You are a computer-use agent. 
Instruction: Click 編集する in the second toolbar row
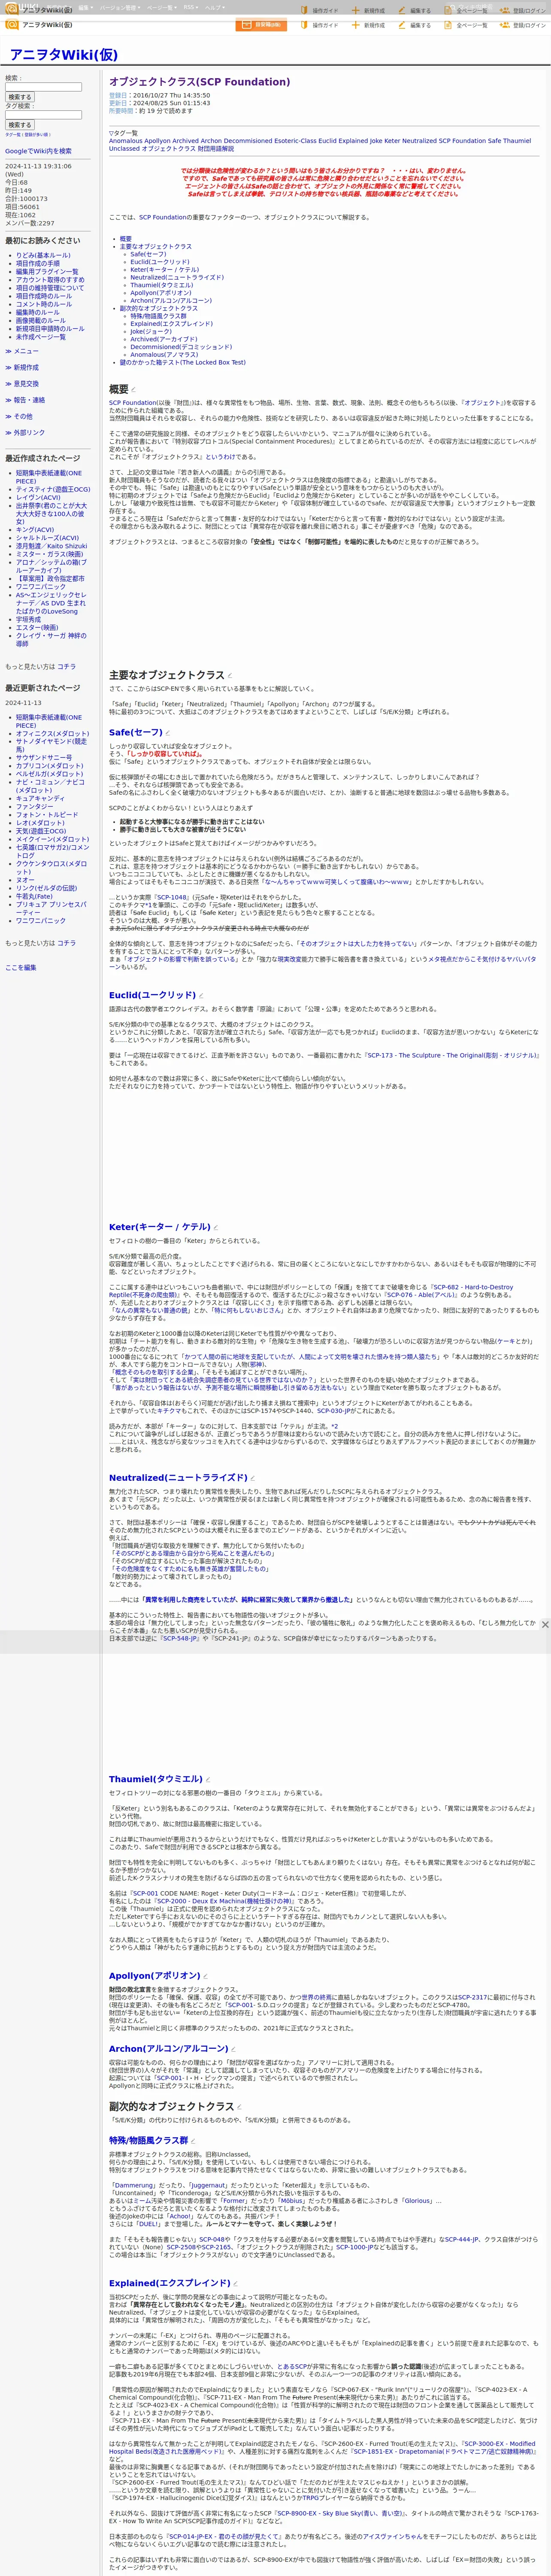coord(414,25)
